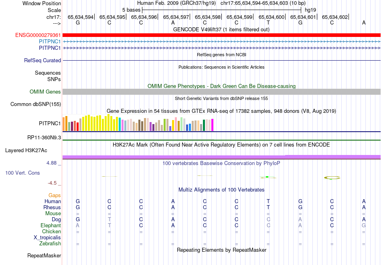
Task: Click the T base in the Dog row
Action: point(109,220)
